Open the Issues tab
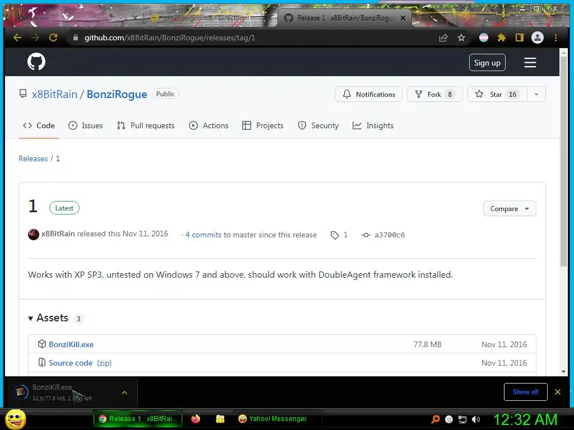This screenshot has width=574, height=430. [86, 125]
